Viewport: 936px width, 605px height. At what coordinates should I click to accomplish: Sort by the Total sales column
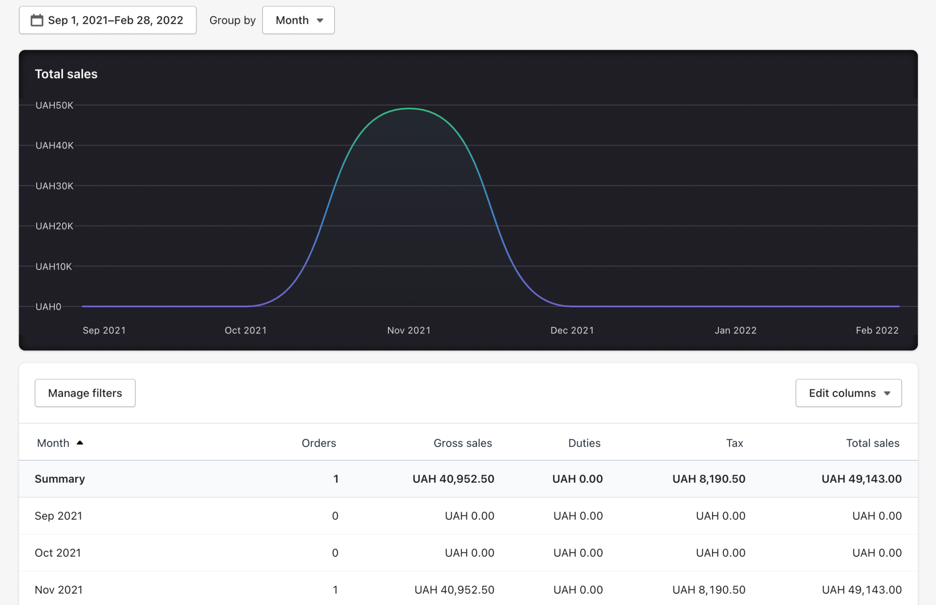pos(872,442)
